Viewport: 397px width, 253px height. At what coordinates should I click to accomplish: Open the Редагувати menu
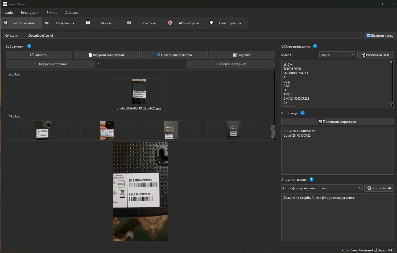click(x=30, y=12)
